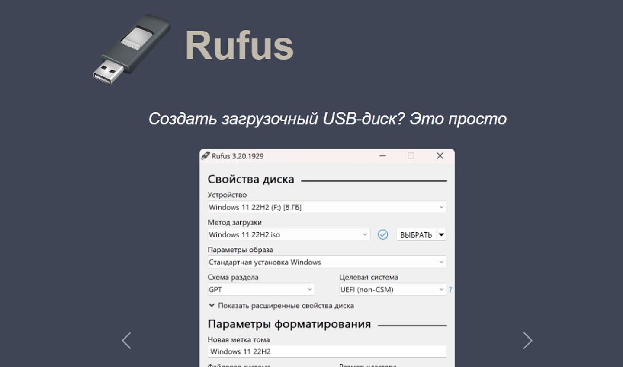Click the tagline Создать загрузочный USB-диск
Screen dimensions: 623x367
tap(328, 119)
